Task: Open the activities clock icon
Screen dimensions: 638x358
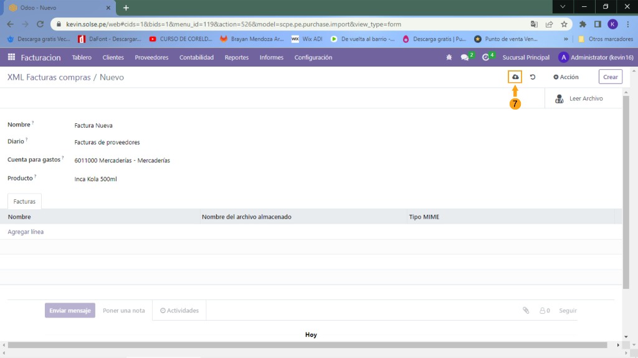Action: pyautogui.click(x=486, y=57)
